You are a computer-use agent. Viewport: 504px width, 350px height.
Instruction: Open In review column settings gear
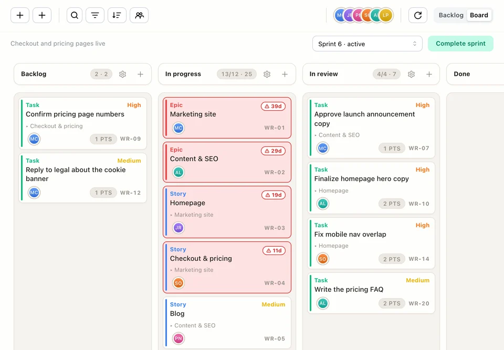[x=411, y=74]
